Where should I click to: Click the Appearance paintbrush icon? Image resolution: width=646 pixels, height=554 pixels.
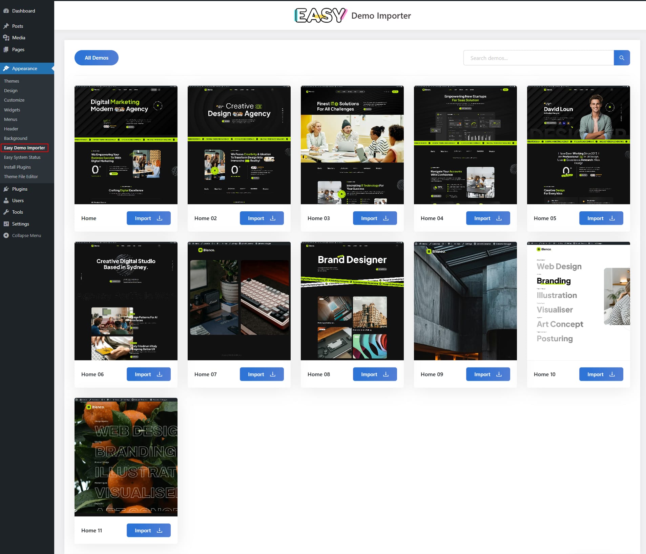click(x=6, y=68)
